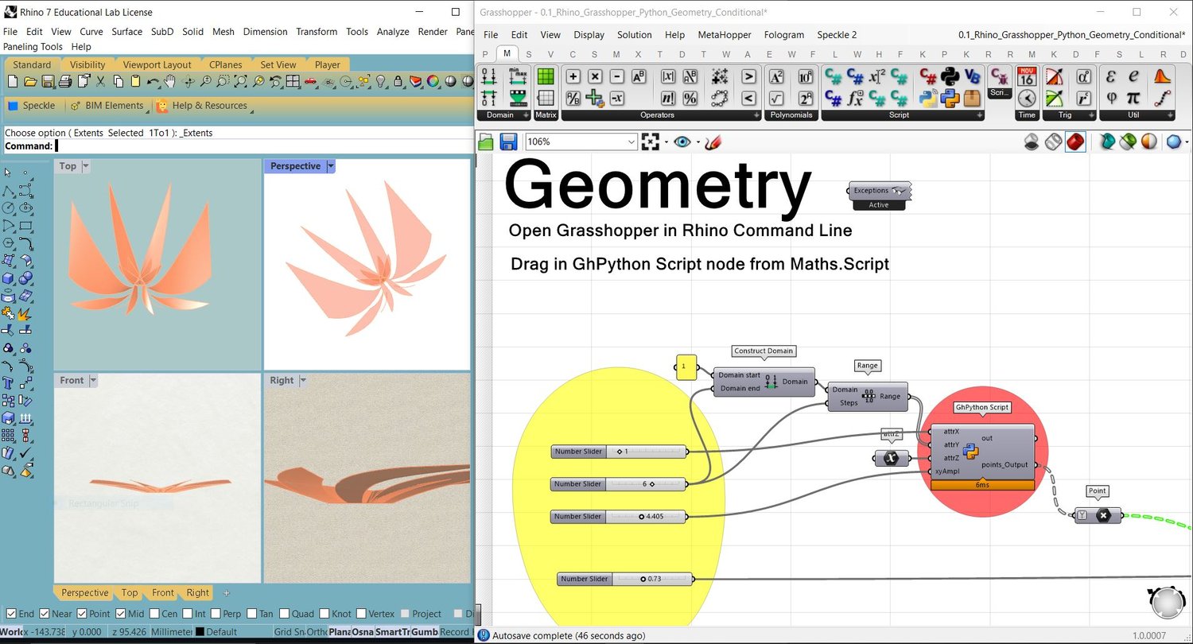
Task: Open the Grasshopper Solution menu
Action: click(x=635, y=35)
